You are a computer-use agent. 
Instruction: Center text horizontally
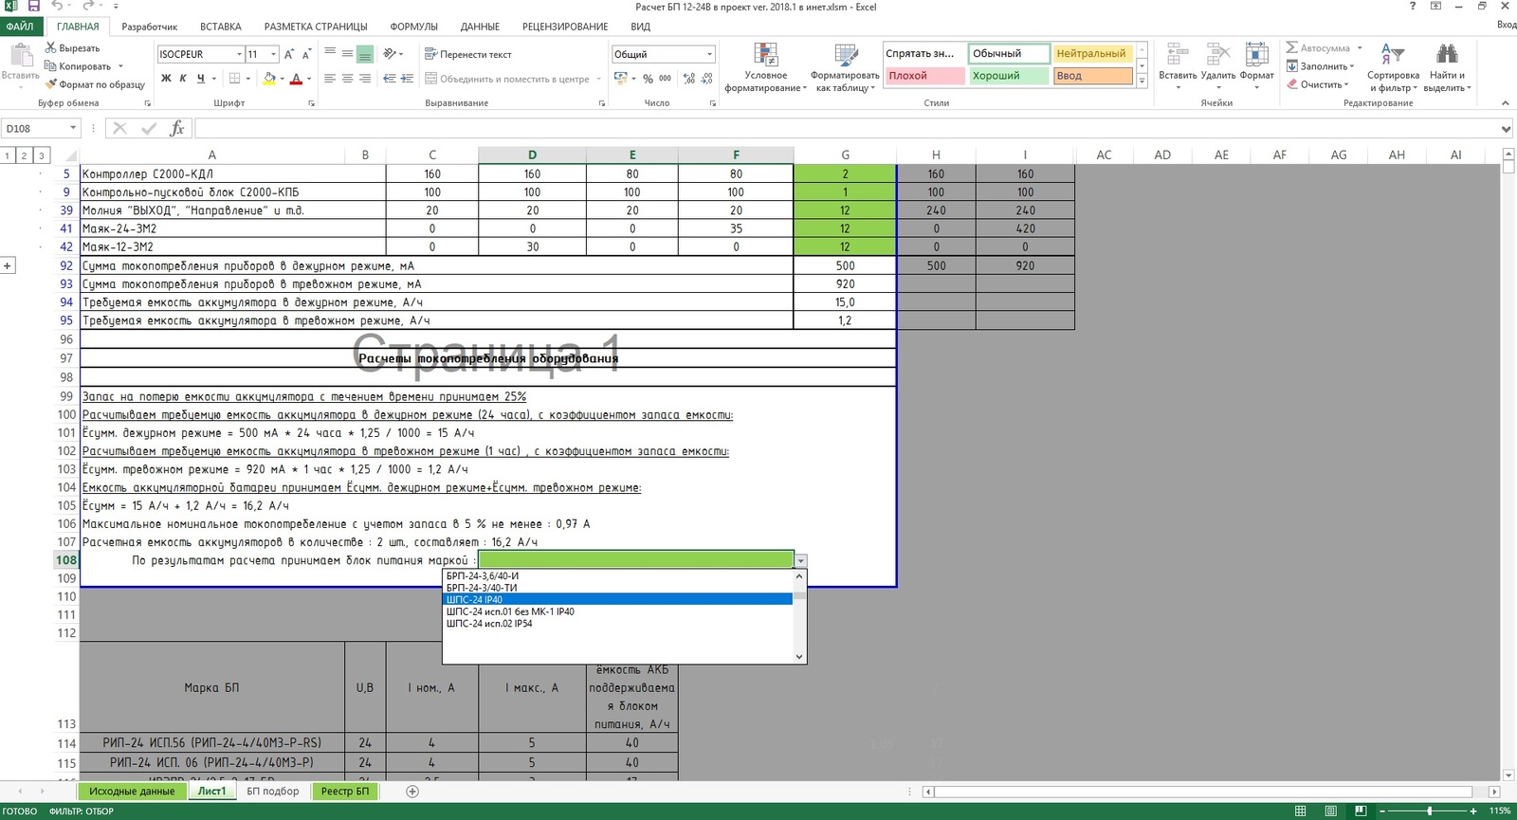[x=347, y=79]
